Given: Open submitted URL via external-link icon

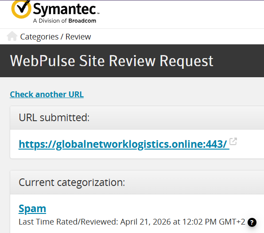Looking at the screenshot, I should pos(233,142).
